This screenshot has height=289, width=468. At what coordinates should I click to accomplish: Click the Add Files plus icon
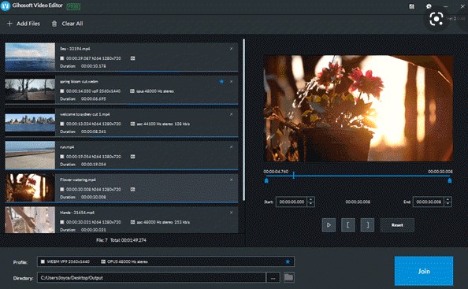coord(9,24)
